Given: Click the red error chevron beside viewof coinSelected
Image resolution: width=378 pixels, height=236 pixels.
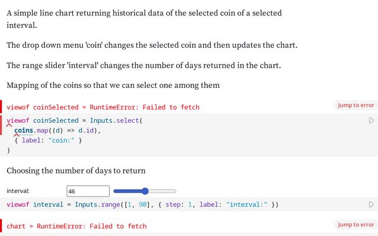Looking at the screenshot, I should point(9,124).
